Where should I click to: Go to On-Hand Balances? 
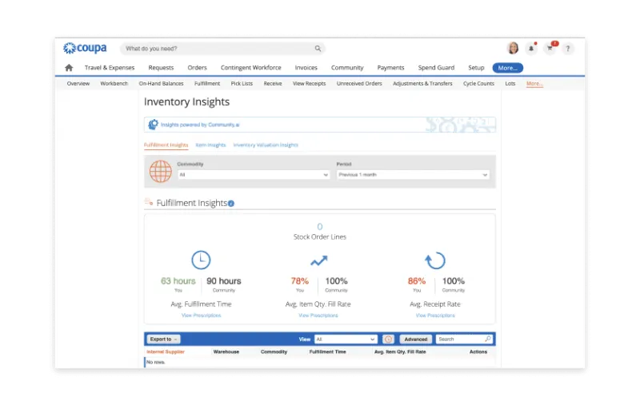click(x=162, y=84)
